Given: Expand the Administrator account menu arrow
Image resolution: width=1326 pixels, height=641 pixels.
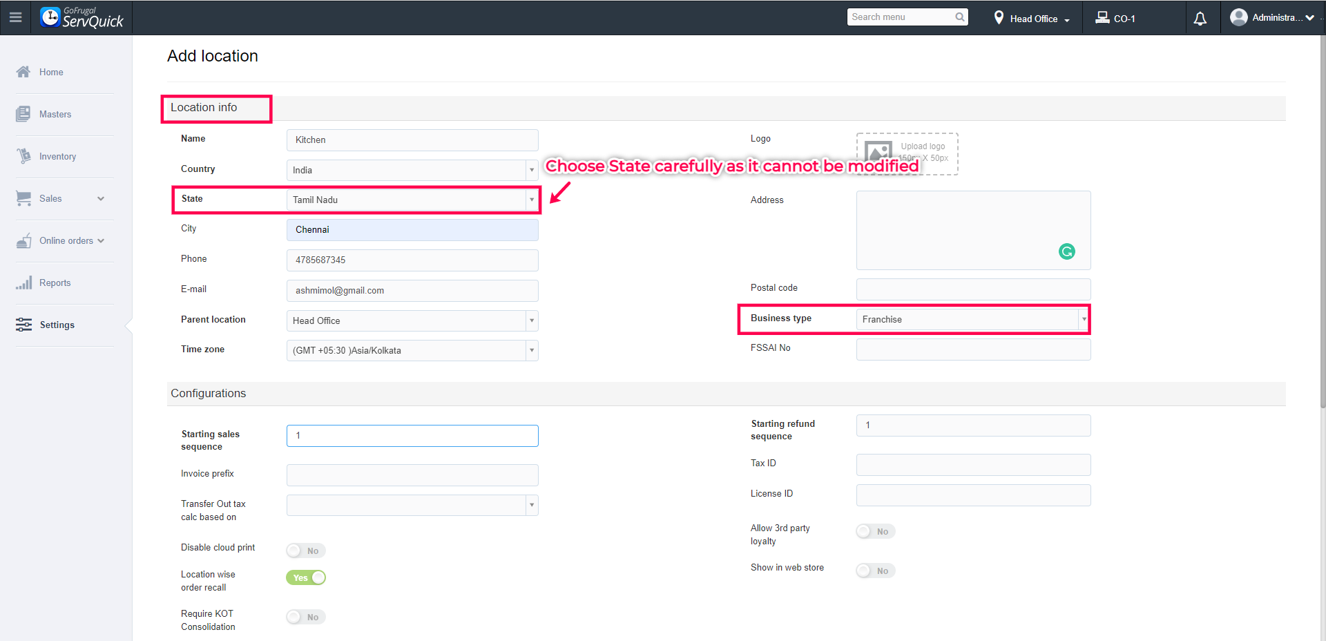Looking at the screenshot, I should (x=1309, y=18).
